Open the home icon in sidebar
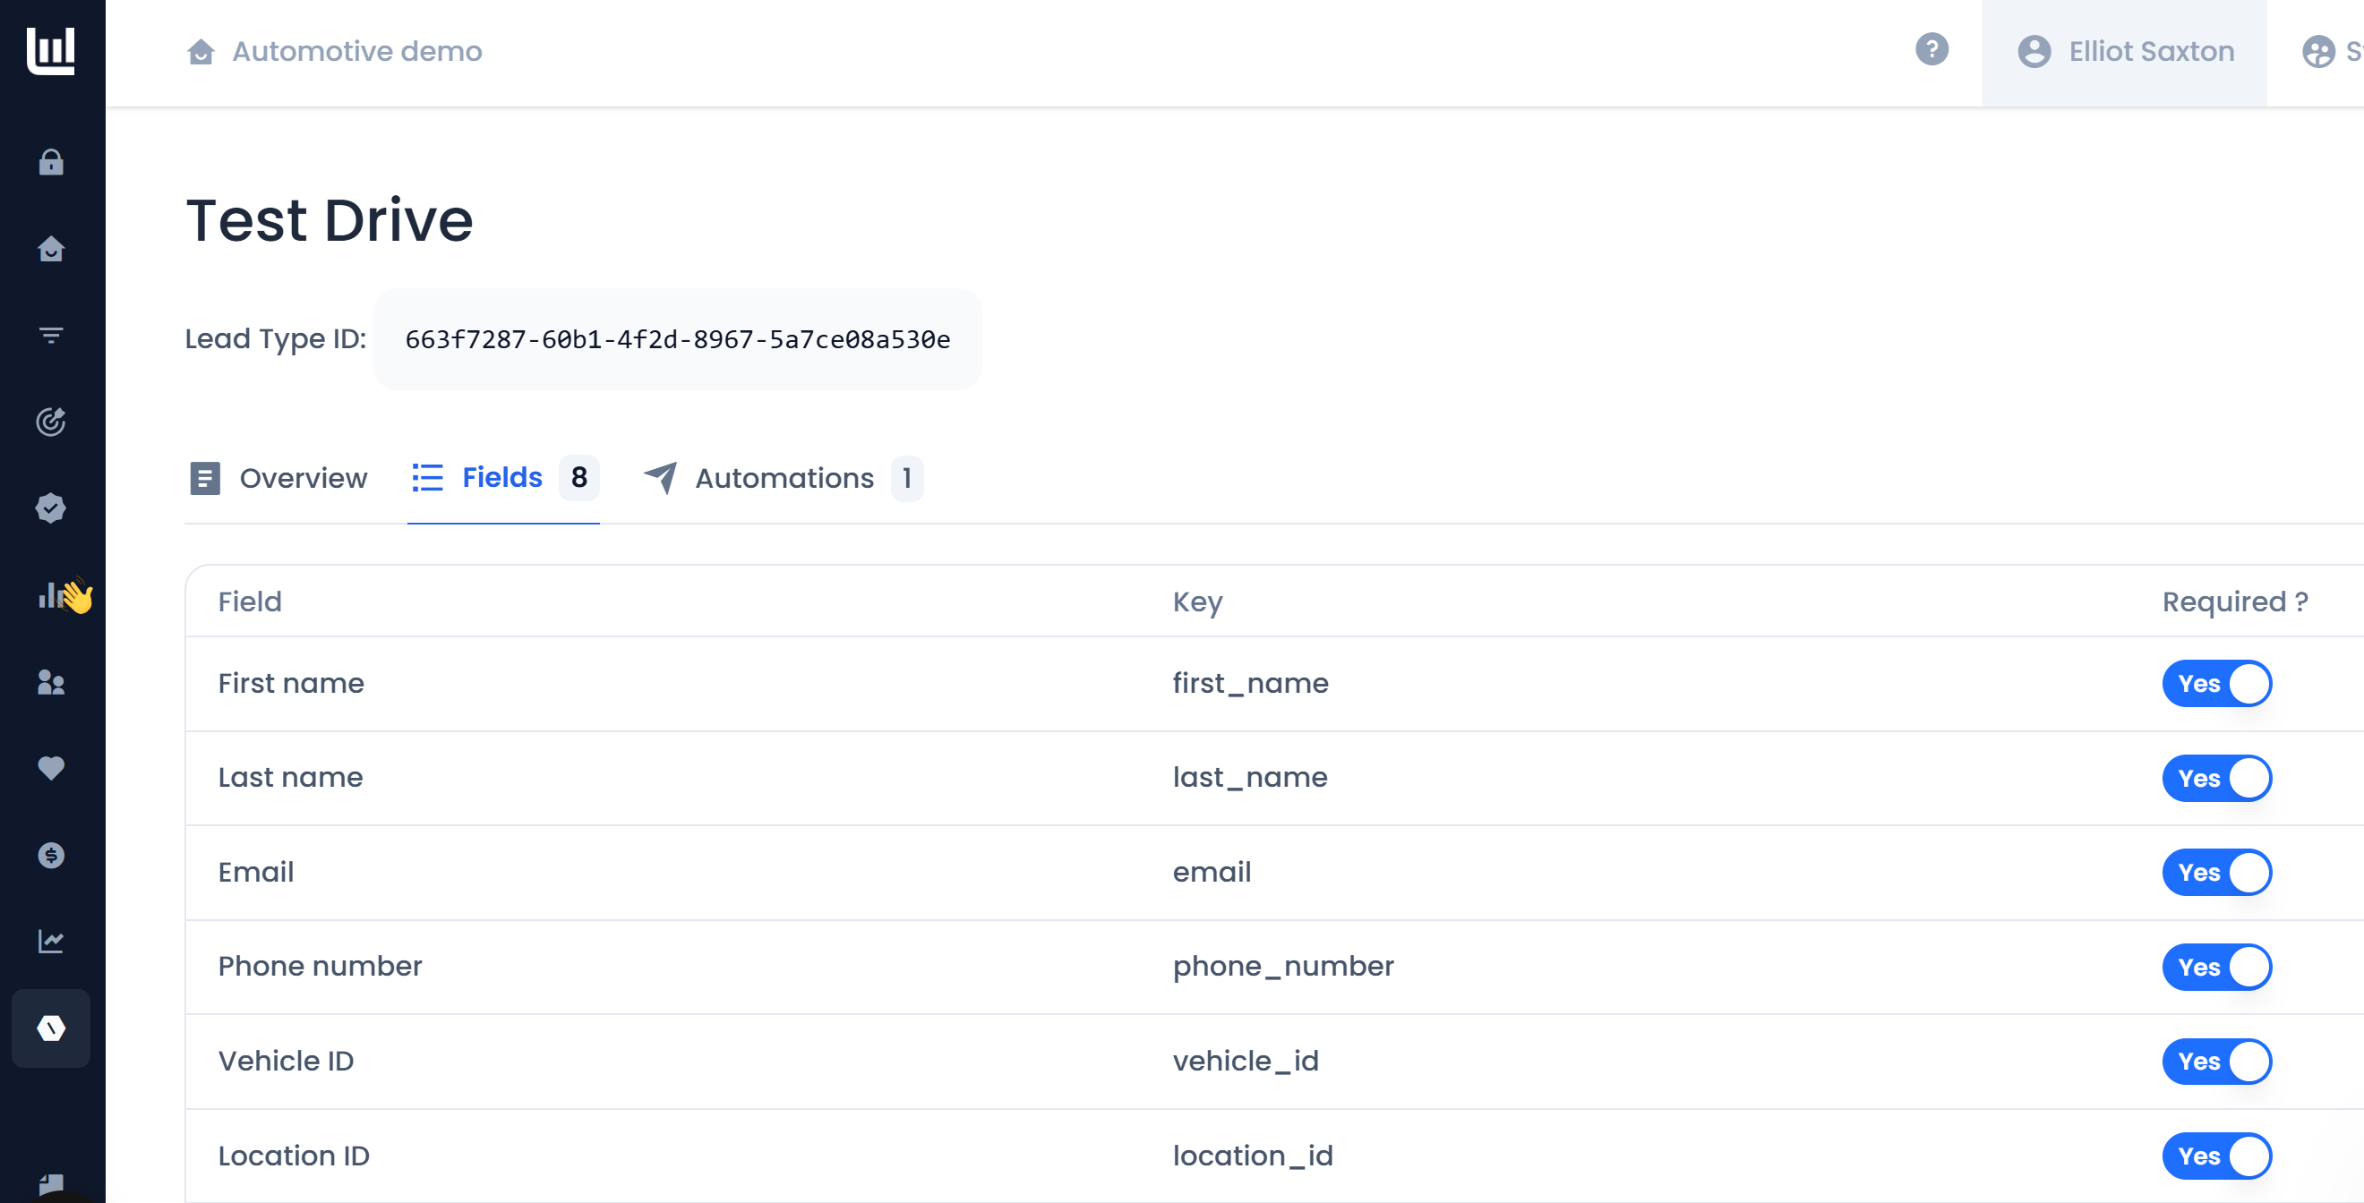 [51, 249]
